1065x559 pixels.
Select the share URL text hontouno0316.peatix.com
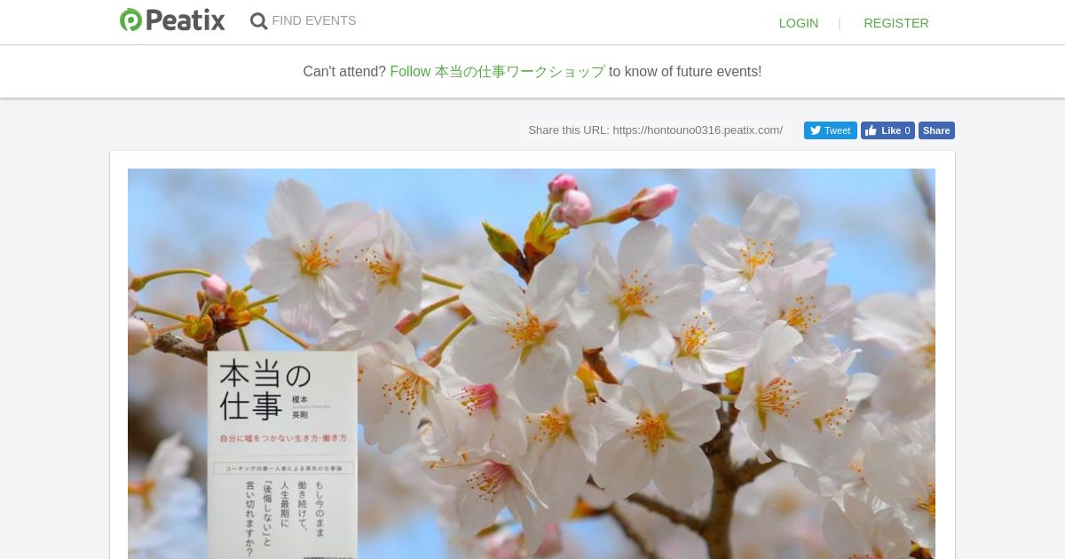click(x=698, y=130)
